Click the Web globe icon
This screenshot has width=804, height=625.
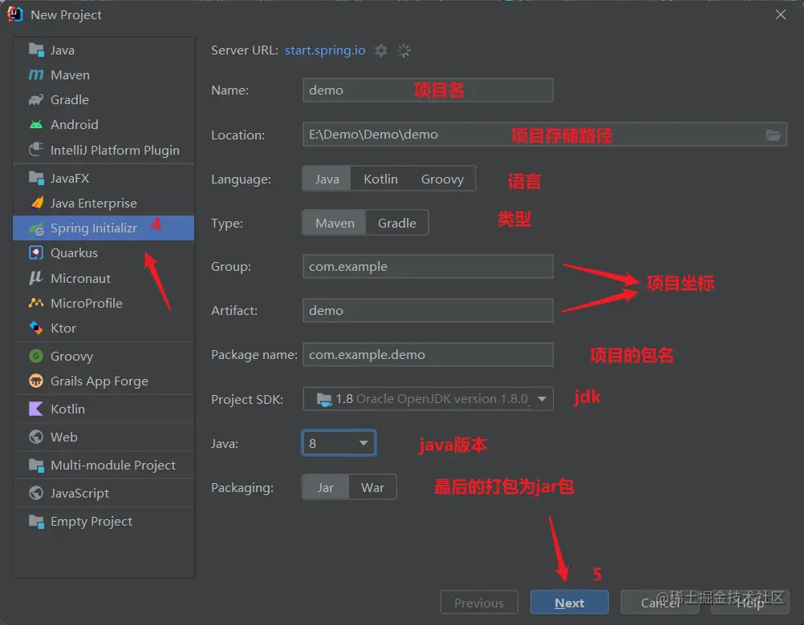click(x=36, y=437)
